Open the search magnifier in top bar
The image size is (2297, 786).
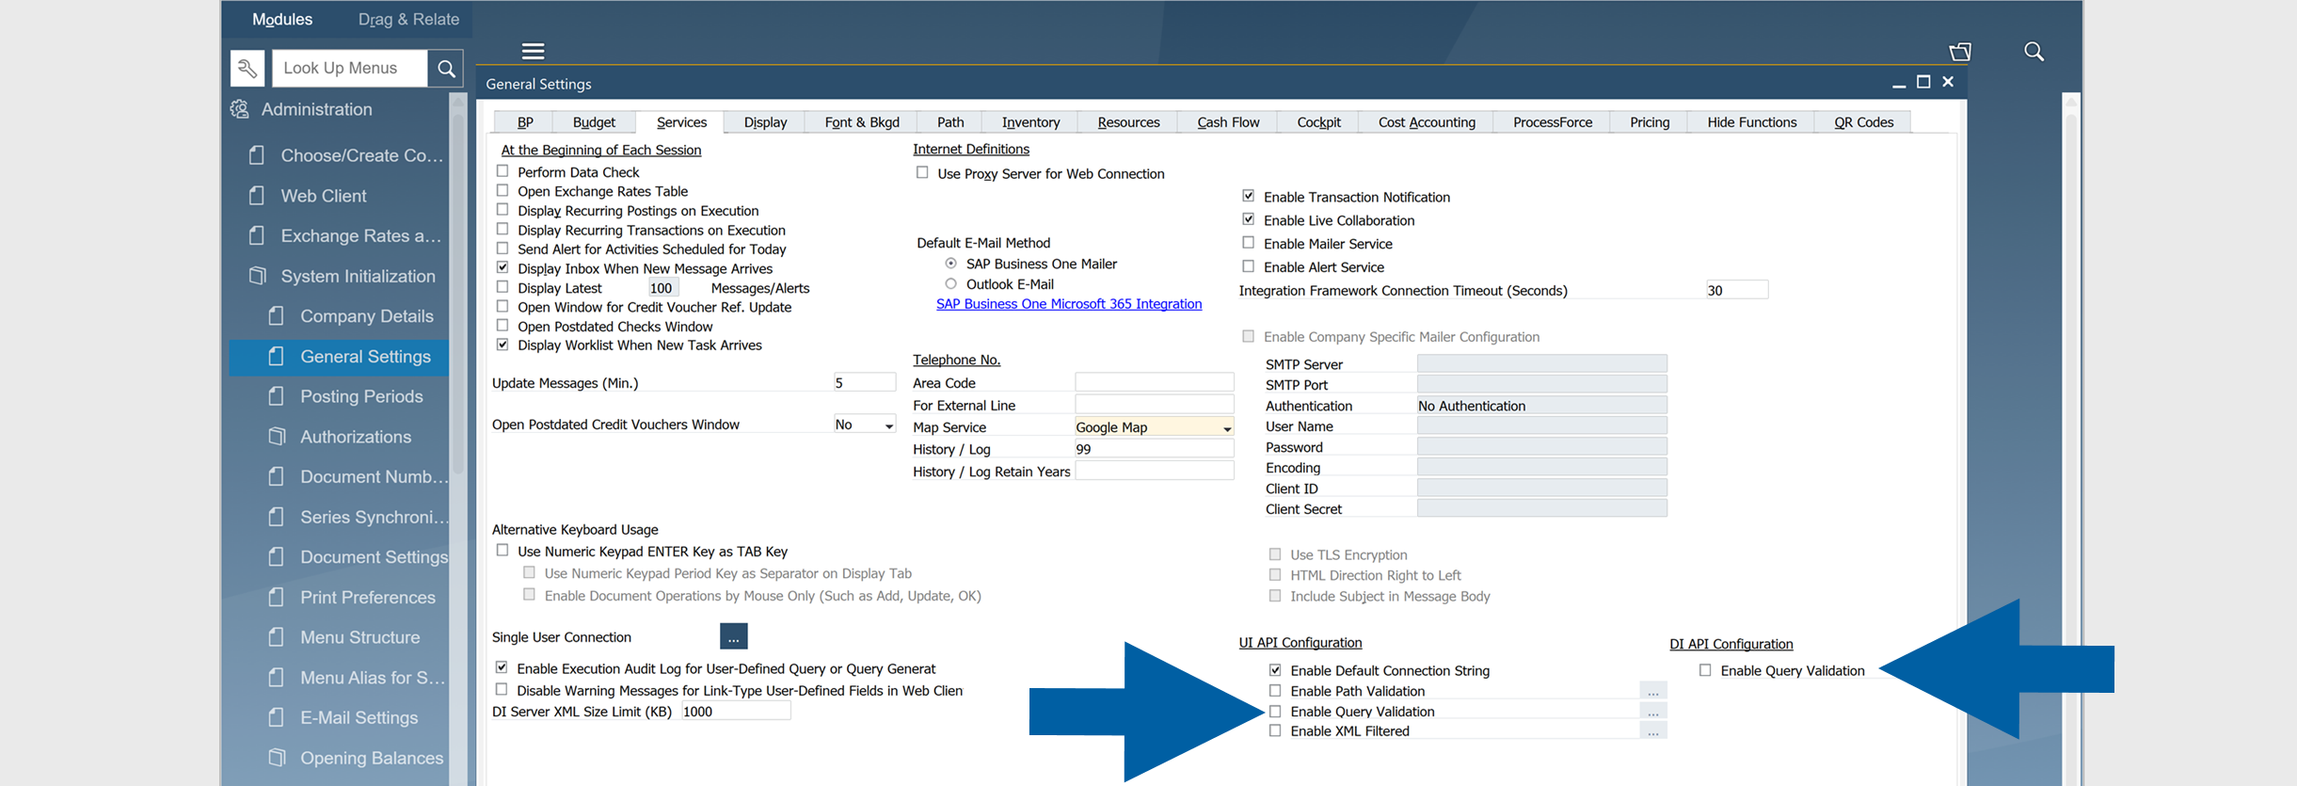pos(2034,51)
